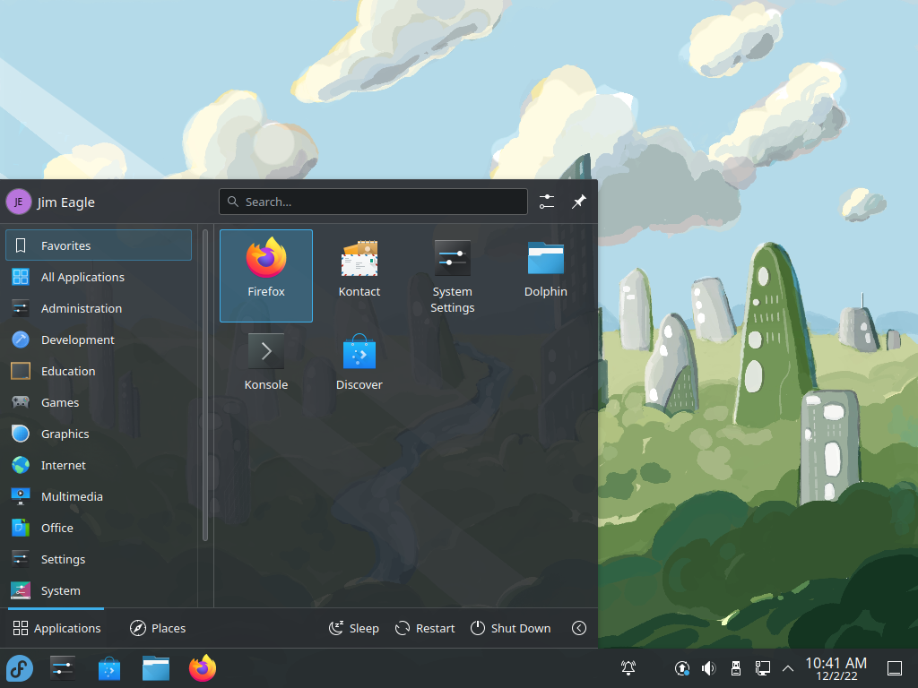Viewport: 918px width, 688px height.
Task: Switch to the Applications tab
Action: [56, 628]
